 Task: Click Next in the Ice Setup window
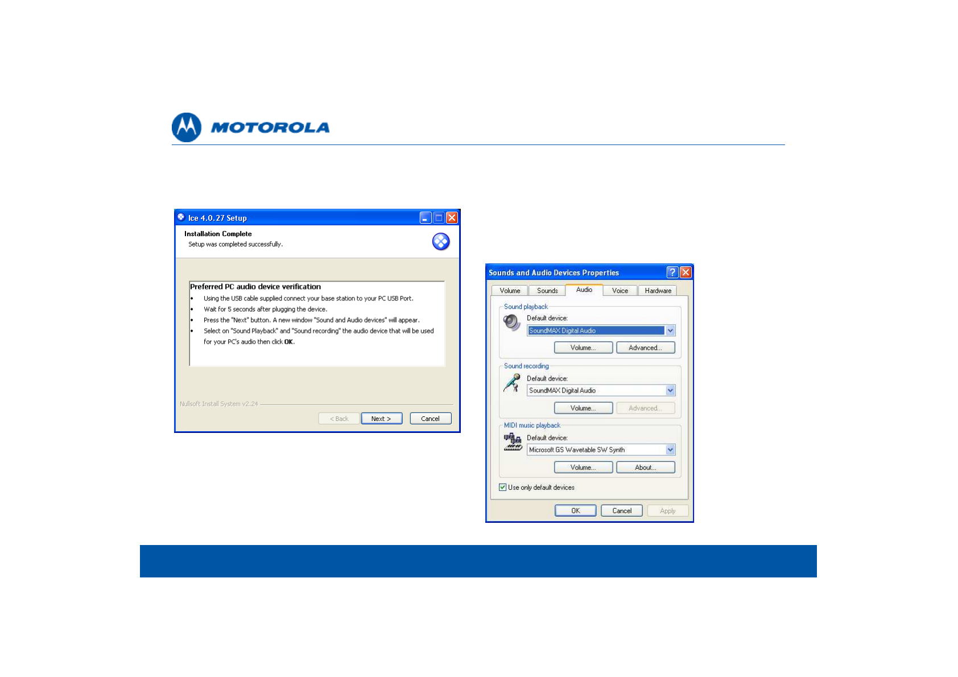(381, 419)
